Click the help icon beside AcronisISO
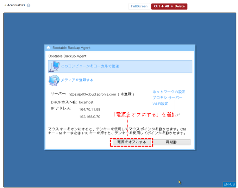 click(28, 5)
